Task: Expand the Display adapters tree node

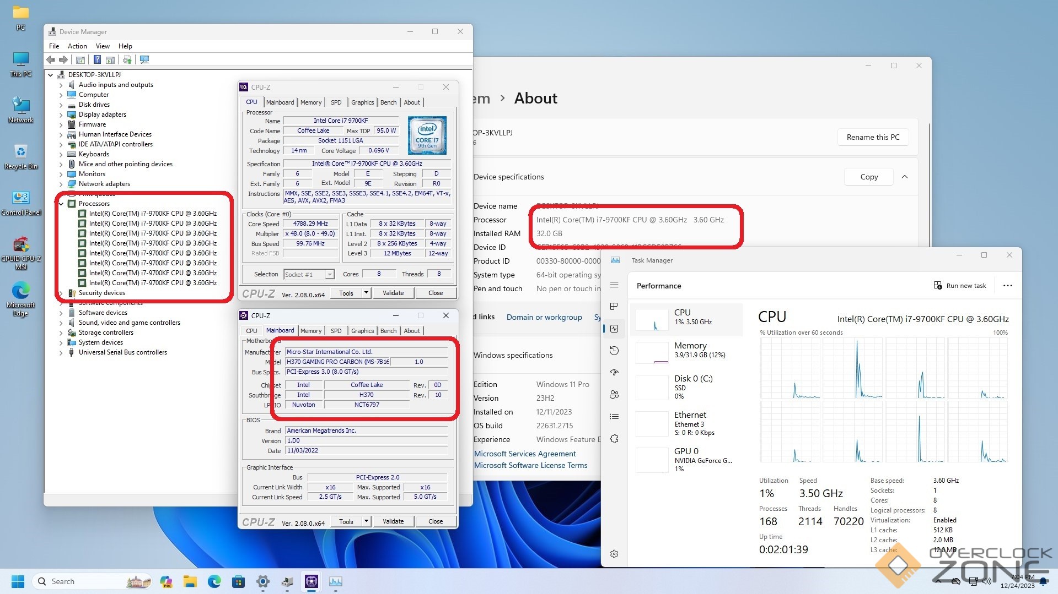Action: tap(61, 115)
